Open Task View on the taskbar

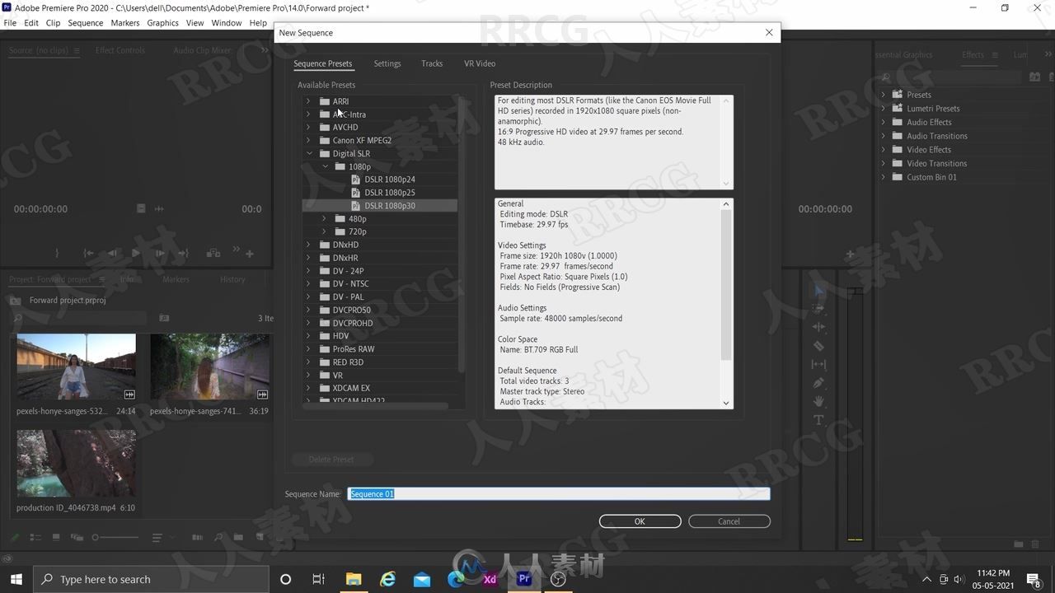(319, 579)
